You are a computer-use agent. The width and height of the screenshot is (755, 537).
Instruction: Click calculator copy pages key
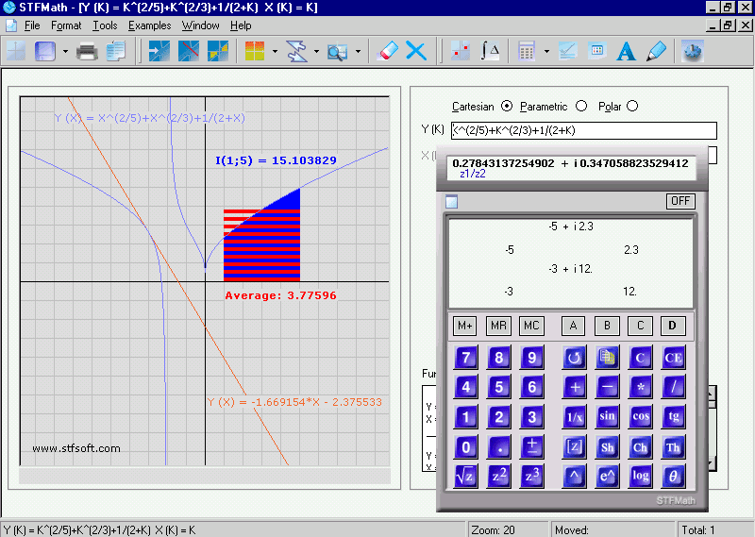[x=607, y=358]
